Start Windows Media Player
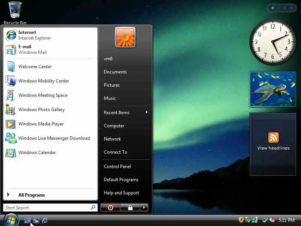The image size is (301, 226). coord(50,124)
